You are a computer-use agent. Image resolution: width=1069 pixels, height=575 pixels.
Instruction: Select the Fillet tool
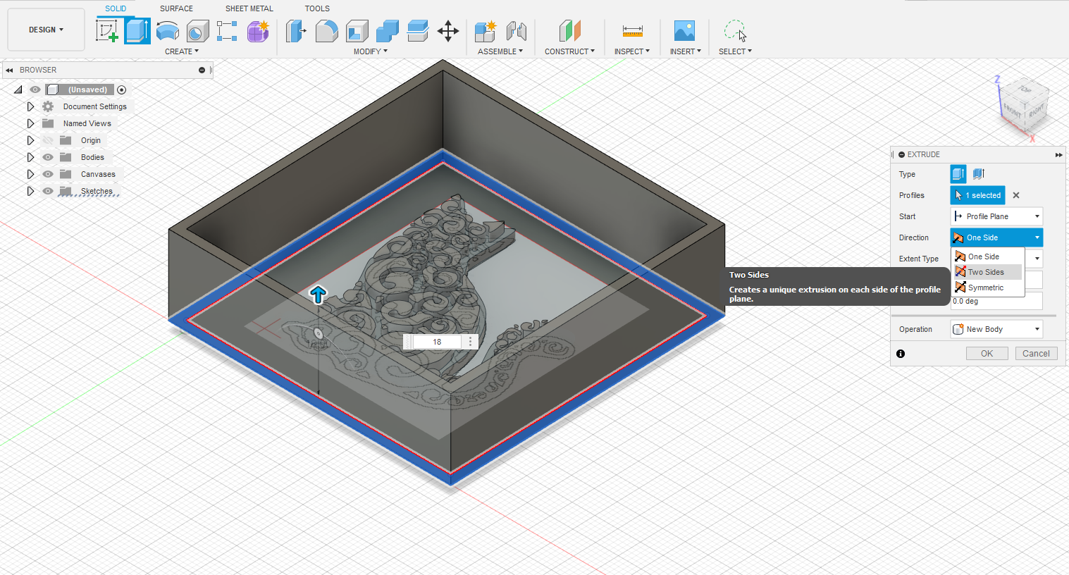326,31
